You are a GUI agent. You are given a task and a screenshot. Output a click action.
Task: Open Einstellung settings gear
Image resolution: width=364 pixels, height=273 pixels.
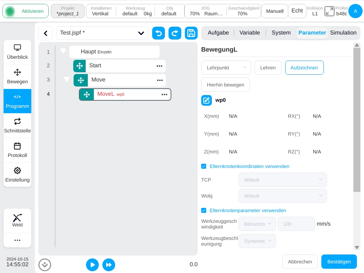(17, 175)
